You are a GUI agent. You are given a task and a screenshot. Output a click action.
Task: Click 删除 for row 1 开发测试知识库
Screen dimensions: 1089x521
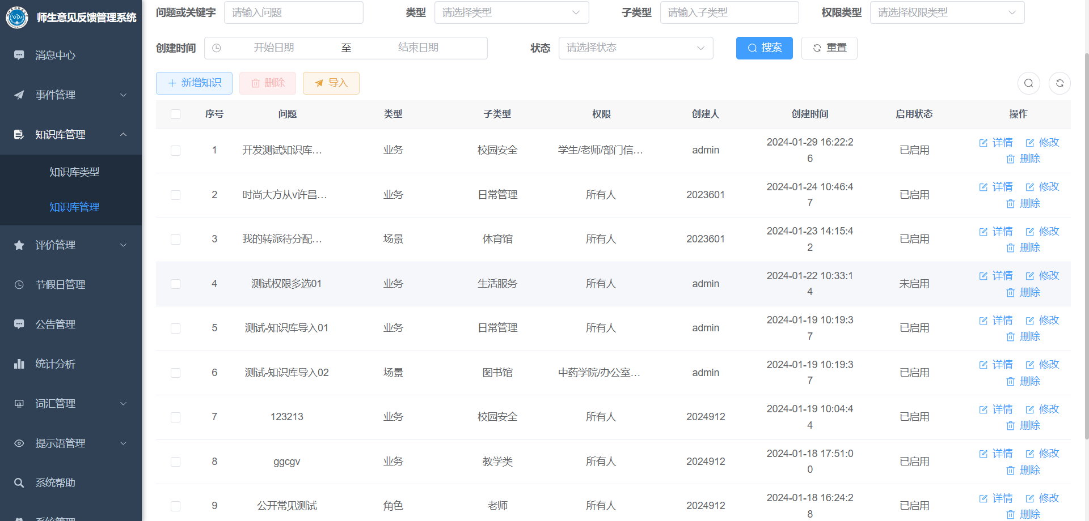point(1023,159)
